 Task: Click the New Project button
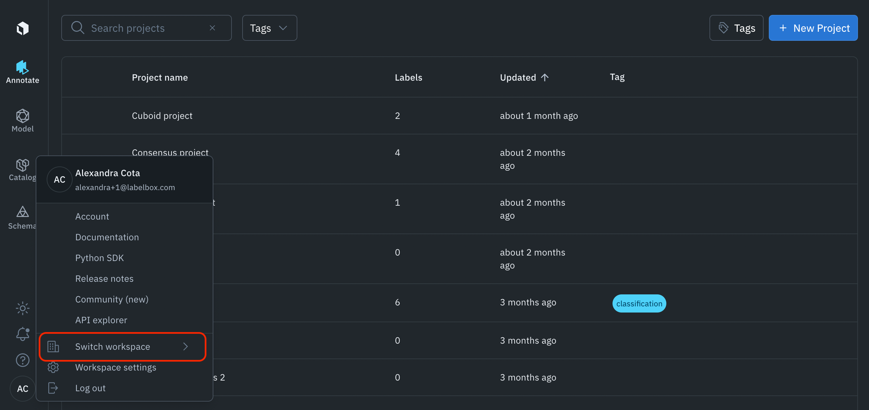[x=813, y=28]
